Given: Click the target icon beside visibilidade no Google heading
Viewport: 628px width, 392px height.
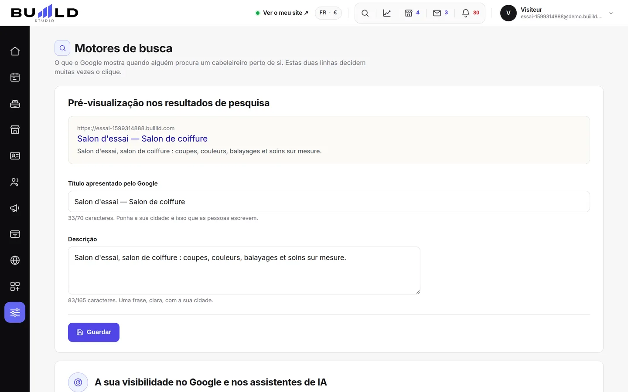Looking at the screenshot, I should click(x=78, y=382).
